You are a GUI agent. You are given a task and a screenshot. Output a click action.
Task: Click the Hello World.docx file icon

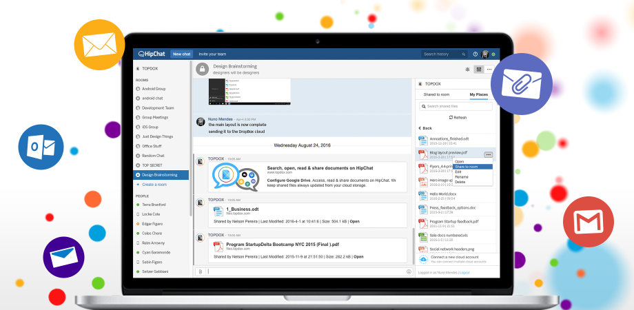[423, 196]
